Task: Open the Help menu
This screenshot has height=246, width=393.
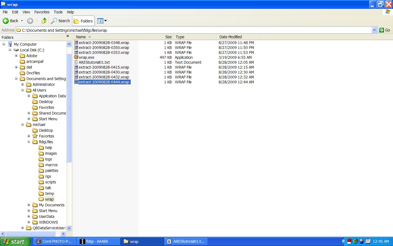Action: [70, 12]
